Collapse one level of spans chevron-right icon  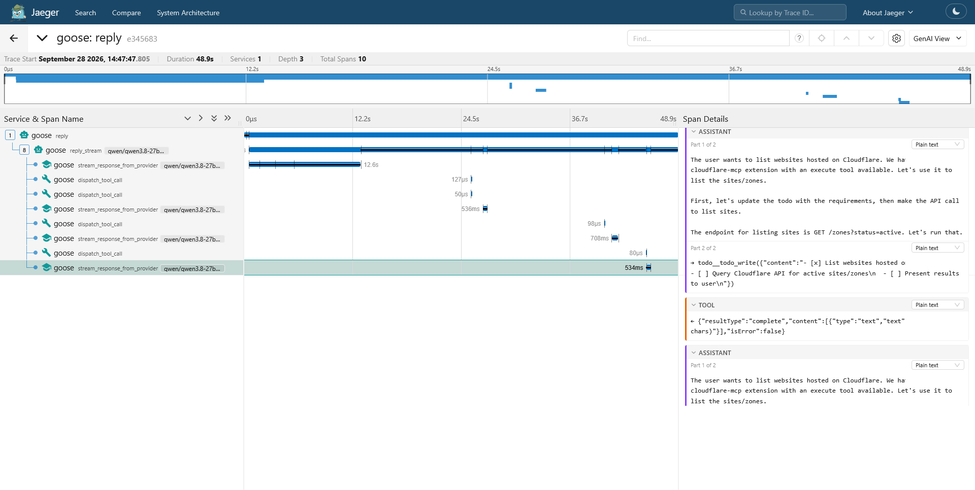click(201, 118)
